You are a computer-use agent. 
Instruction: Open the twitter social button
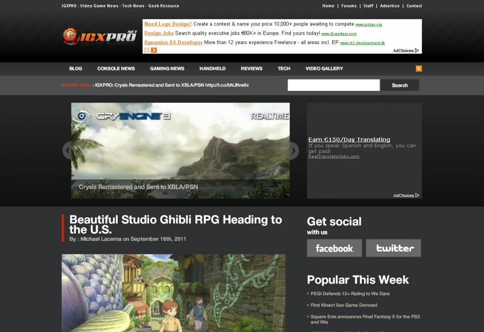(x=393, y=248)
